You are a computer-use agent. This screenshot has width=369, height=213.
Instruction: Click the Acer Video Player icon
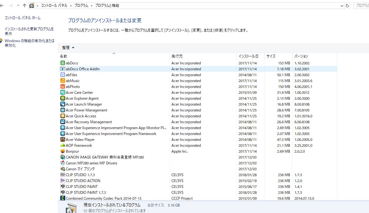click(62, 140)
